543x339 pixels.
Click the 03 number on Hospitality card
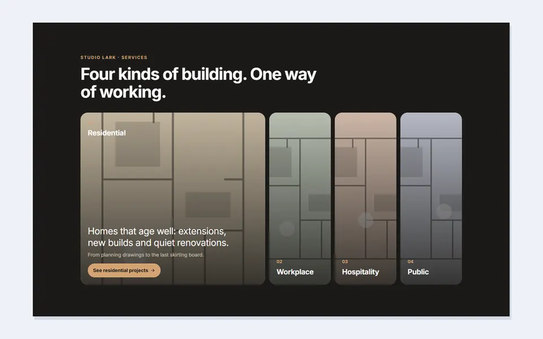click(345, 262)
